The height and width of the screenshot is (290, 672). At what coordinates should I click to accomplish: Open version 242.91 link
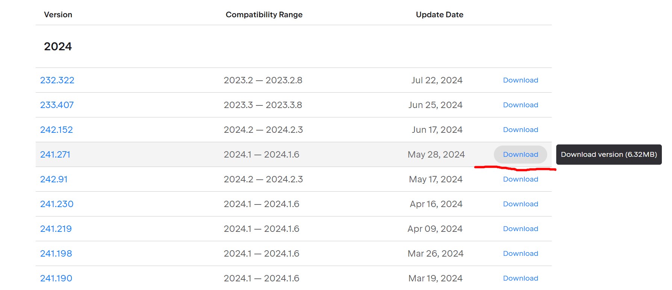(x=54, y=179)
